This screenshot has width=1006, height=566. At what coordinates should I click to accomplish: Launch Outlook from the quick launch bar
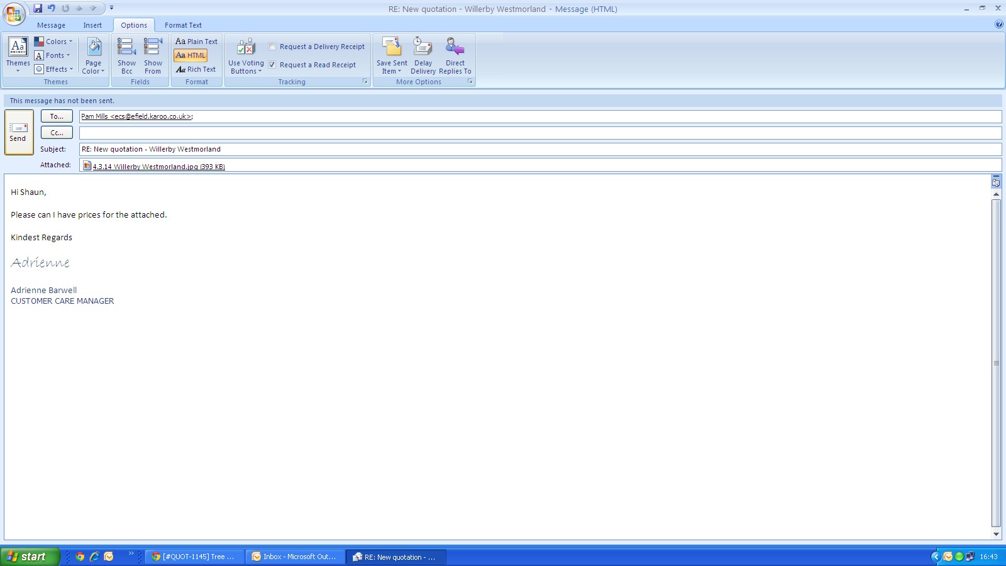[109, 557]
